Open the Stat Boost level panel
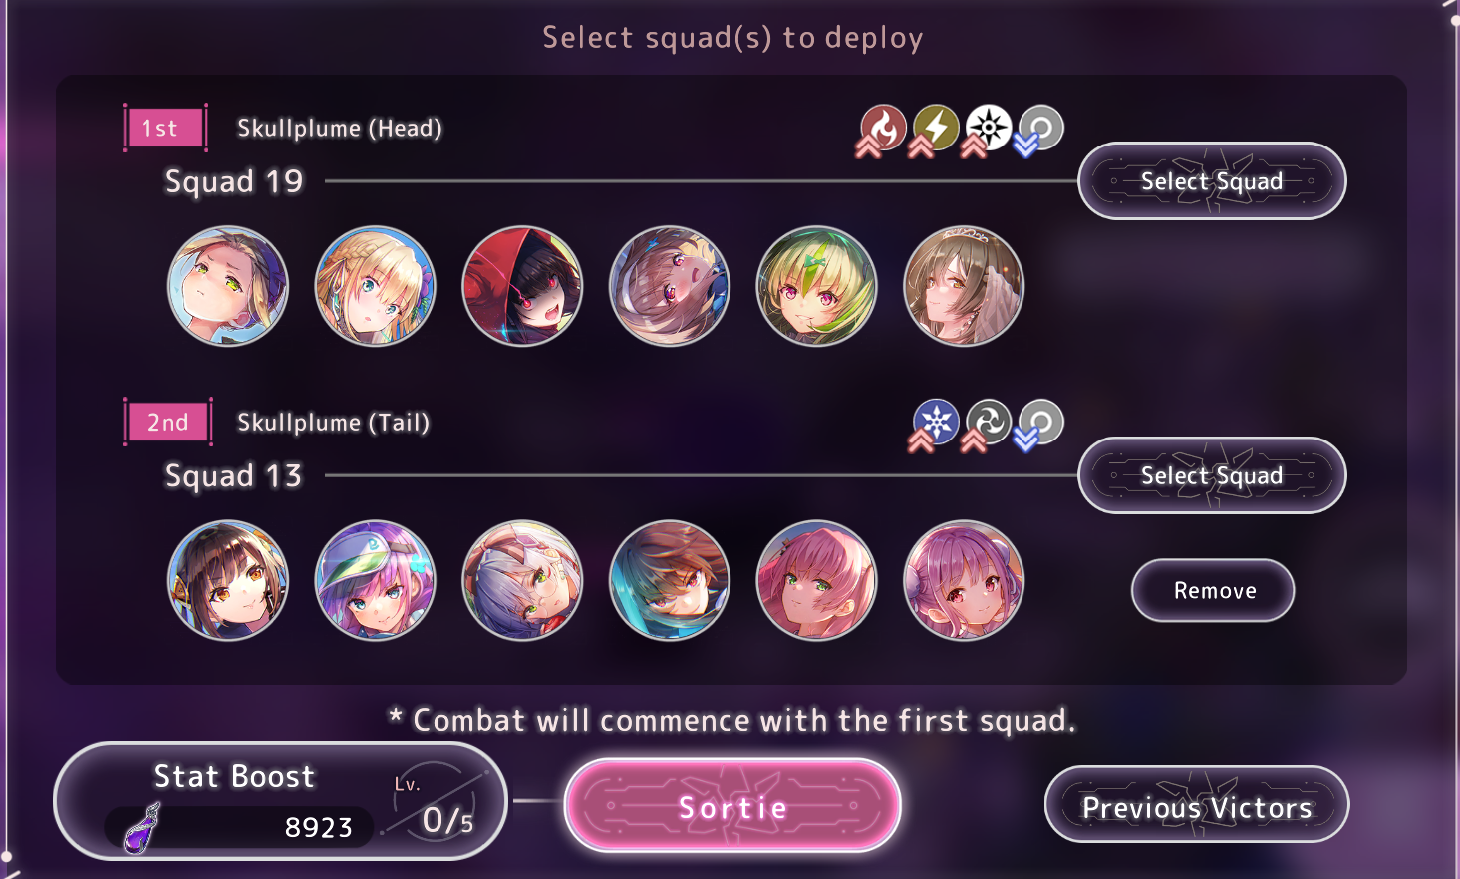 (x=280, y=801)
